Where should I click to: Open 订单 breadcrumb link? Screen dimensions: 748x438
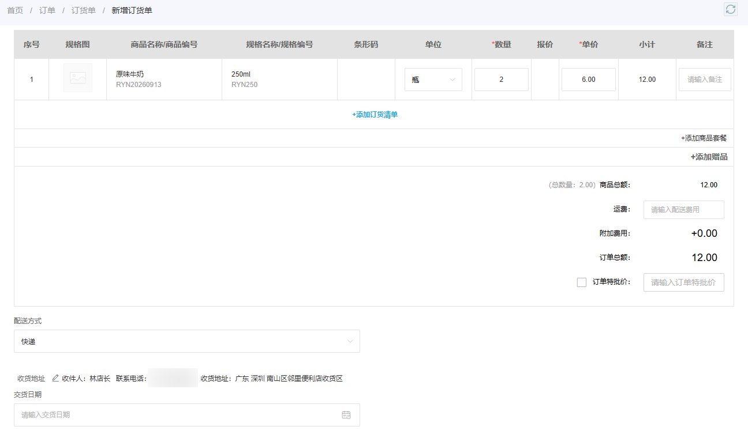pos(47,10)
